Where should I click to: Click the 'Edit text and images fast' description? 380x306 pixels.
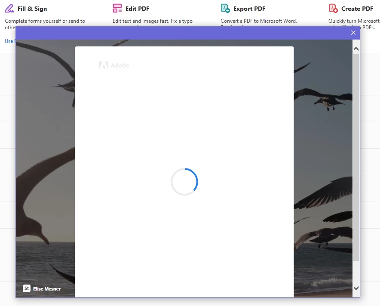pos(153,21)
